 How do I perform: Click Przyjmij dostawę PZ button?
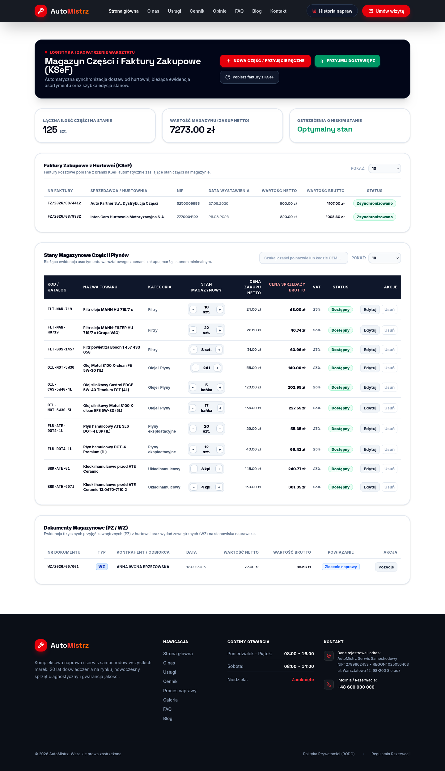[347, 61]
